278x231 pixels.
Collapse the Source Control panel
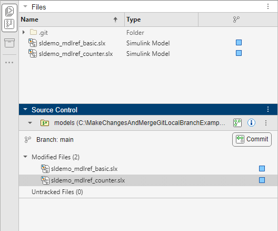coord(25,109)
